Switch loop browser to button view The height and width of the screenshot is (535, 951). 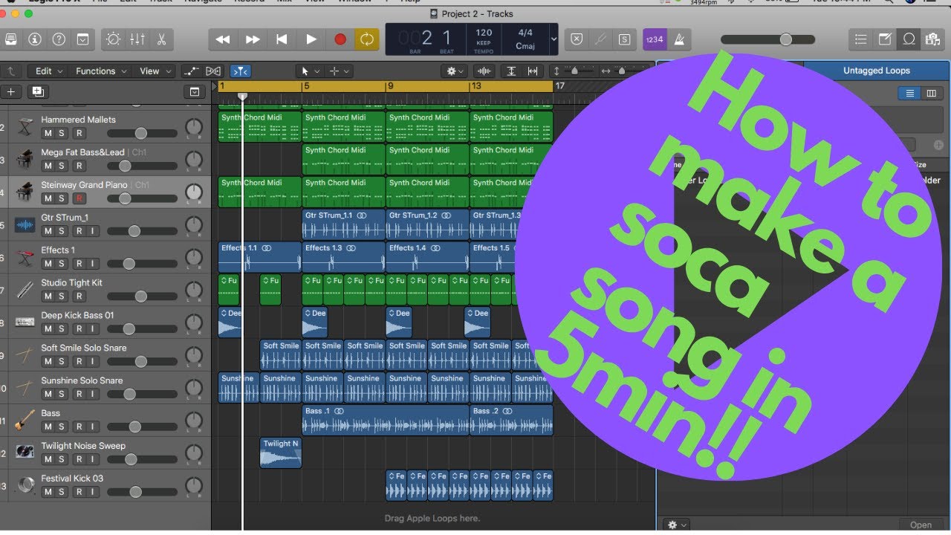[x=909, y=93]
